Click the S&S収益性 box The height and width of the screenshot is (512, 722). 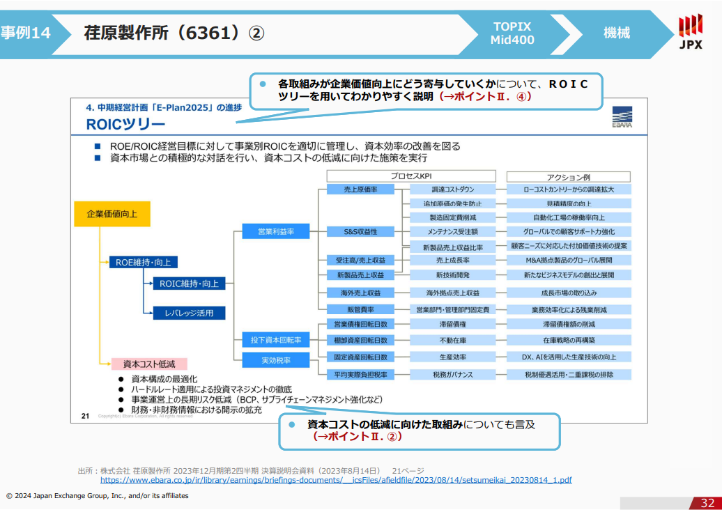click(x=360, y=231)
